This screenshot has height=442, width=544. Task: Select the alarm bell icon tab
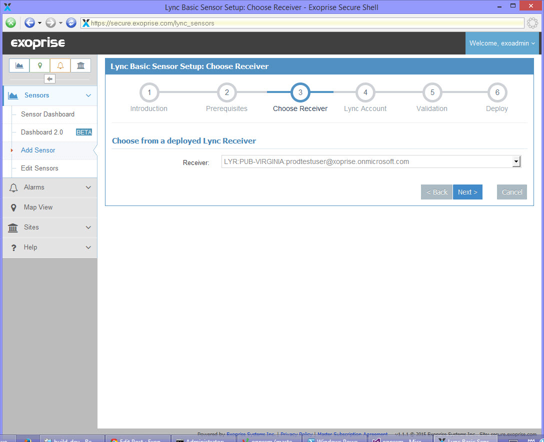tap(60, 65)
